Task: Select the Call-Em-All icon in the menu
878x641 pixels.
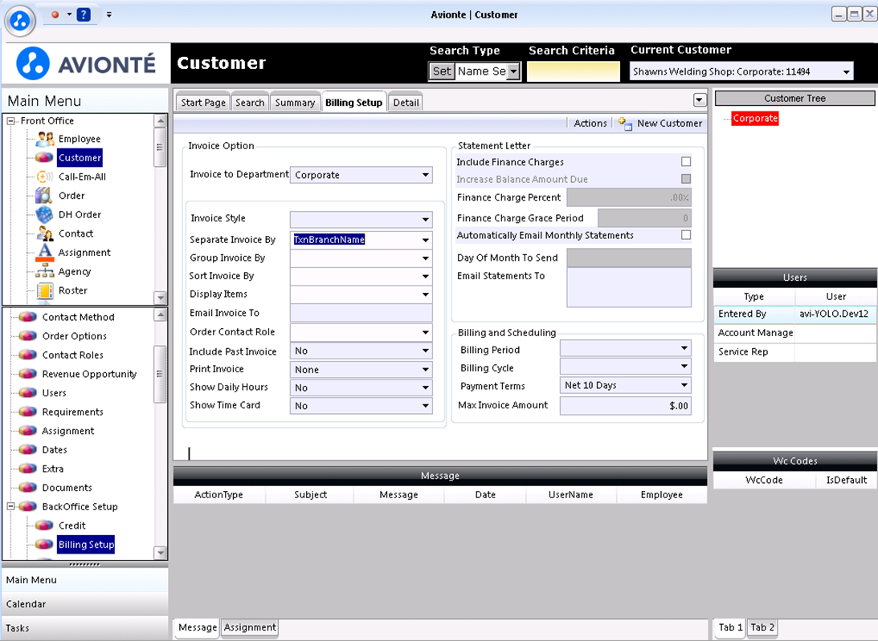Action: (x=45, y=176)
